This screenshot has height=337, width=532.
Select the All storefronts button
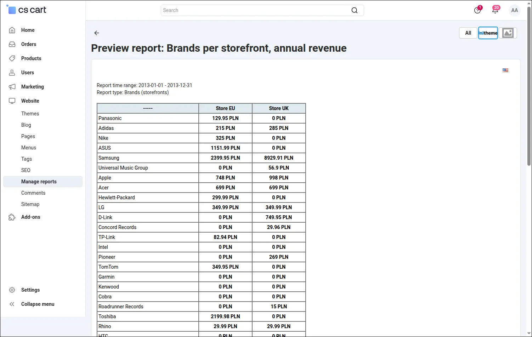(468, 33)
